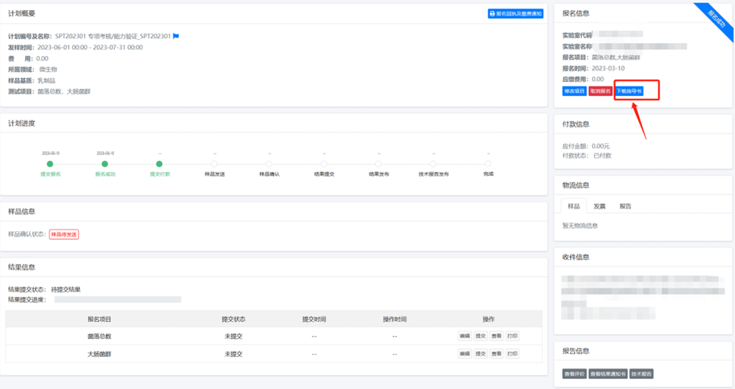The width and height of the screenshot is (735, 389).
Task: Click the 完成 progress step marker
Action: click(488, 164)
